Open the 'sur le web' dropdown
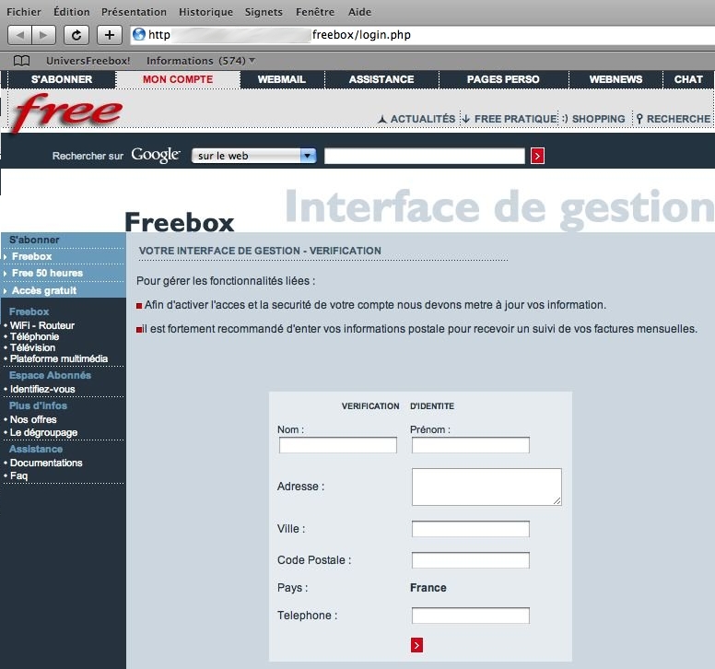 click(253, 156)
